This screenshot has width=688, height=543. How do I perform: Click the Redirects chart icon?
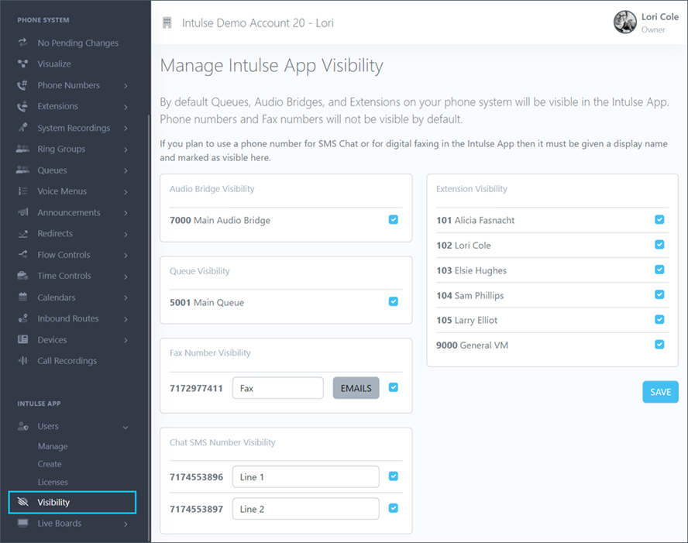pos(22,234)
